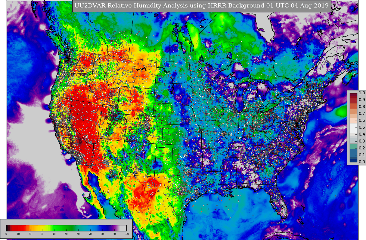Click the 0.9 label on the vertical colorbar
The height and width of the screenshot is (240, 366).
tap(362, 100)
